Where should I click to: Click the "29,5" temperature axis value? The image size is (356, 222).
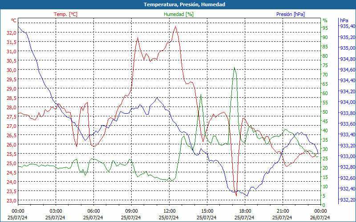pos(12,79)
